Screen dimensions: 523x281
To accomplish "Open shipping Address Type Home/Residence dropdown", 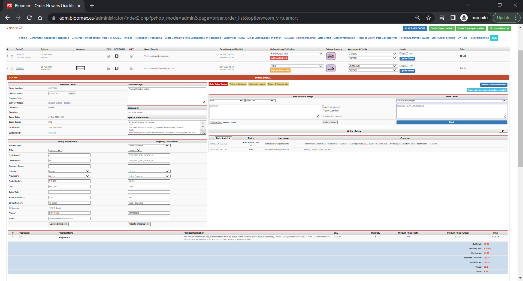I will (149, 146).
